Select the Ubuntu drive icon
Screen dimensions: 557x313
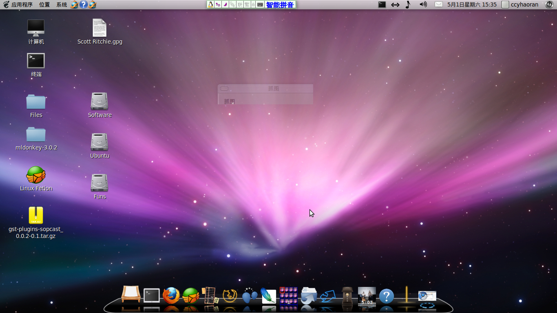click(x=99, y=142)
